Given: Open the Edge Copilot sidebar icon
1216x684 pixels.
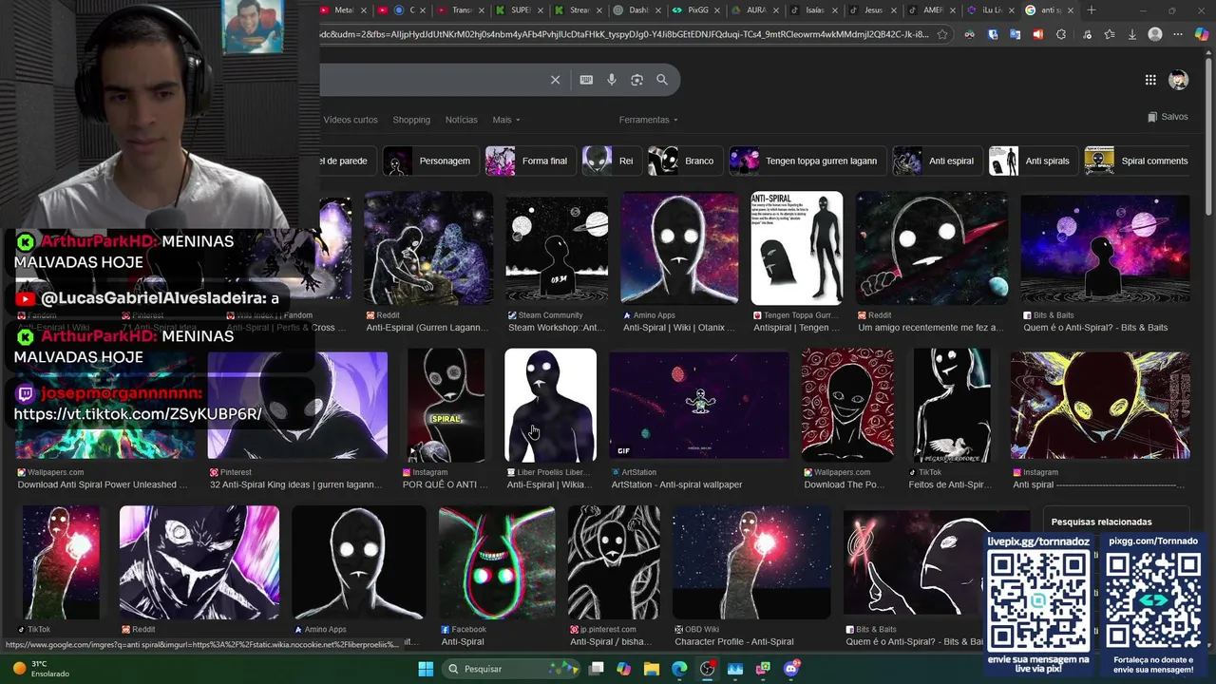Looking at the screenshot, I should 1202,34.
